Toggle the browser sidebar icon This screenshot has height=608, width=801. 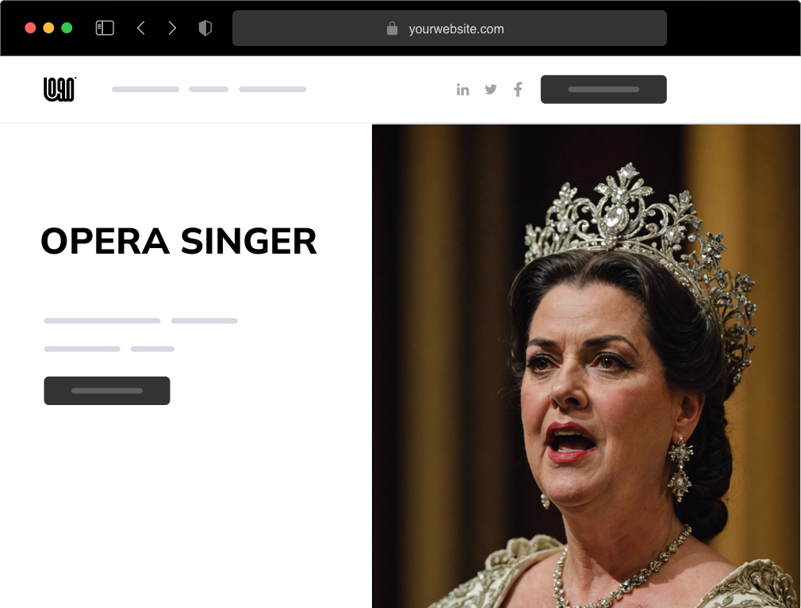tap(105, 28)
